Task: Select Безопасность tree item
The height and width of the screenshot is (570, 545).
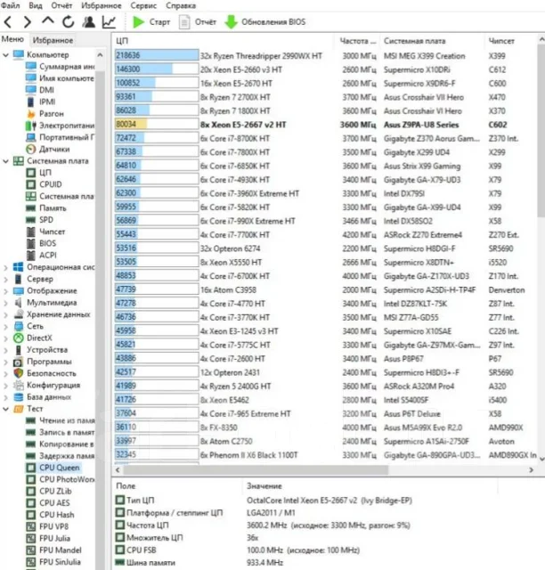Action: pyautogui.click(x=45, y=373)
